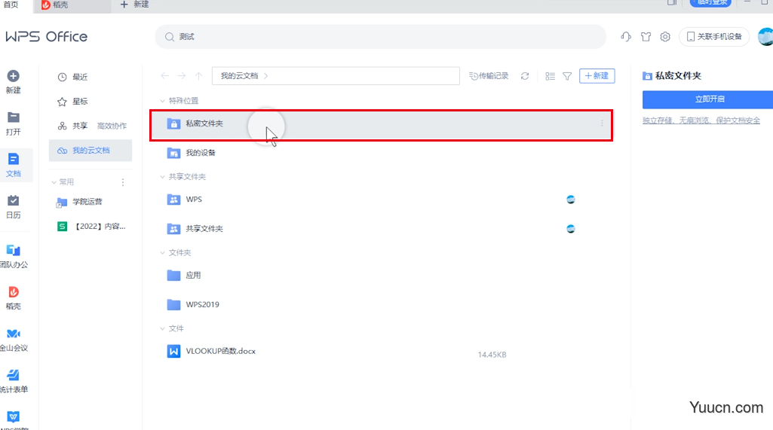Switch list view mode icon
The height and width of the screenshot is (430, 773).
[551, 76]
